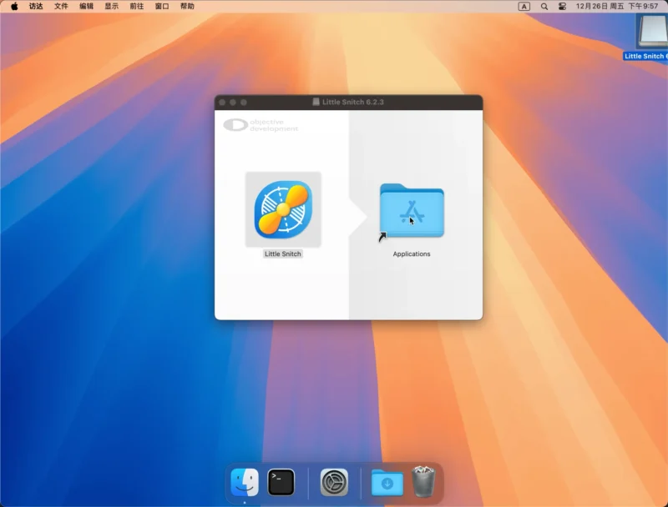This screenshot has height=507, width=668.
Task: Open the Downloads folder in Dock
Action: point(387,482)
